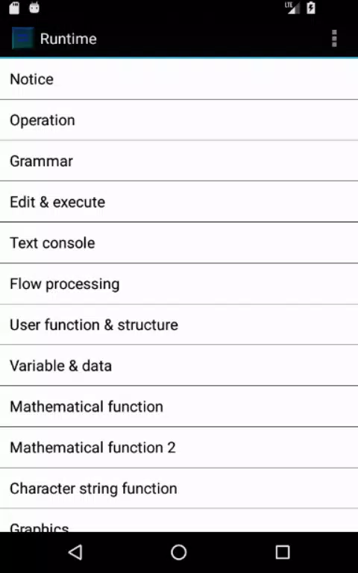Viewport: 358px width, 573px height.
Task: Open Character string function topic
Action: 179,488
